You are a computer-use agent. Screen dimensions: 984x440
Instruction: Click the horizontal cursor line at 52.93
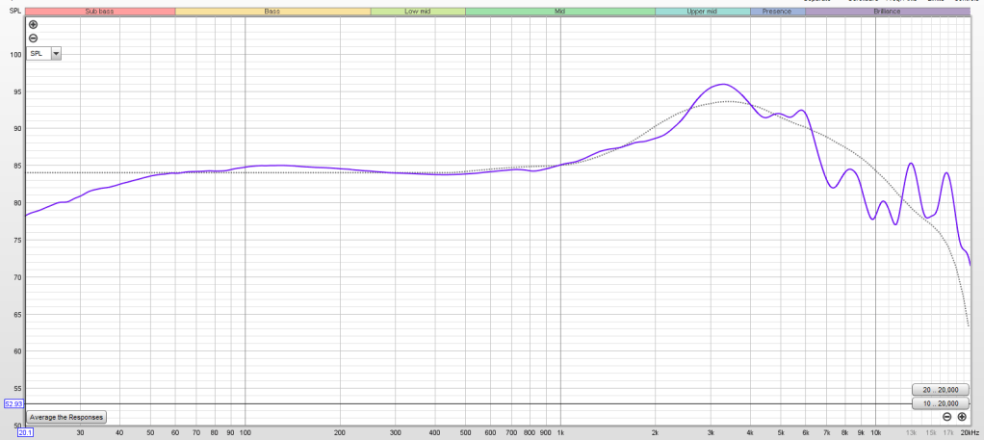point(481,403)
